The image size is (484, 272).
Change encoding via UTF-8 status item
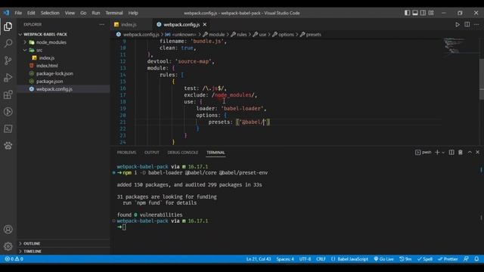(305, 259)
